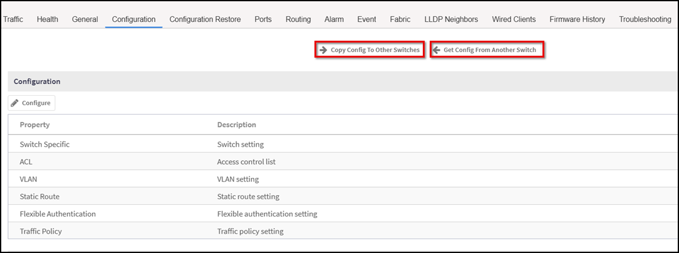Open the Configuration Restore tab
Image resolution: width=679 pixels, height=253 pixels.
(x=205, y=19)
